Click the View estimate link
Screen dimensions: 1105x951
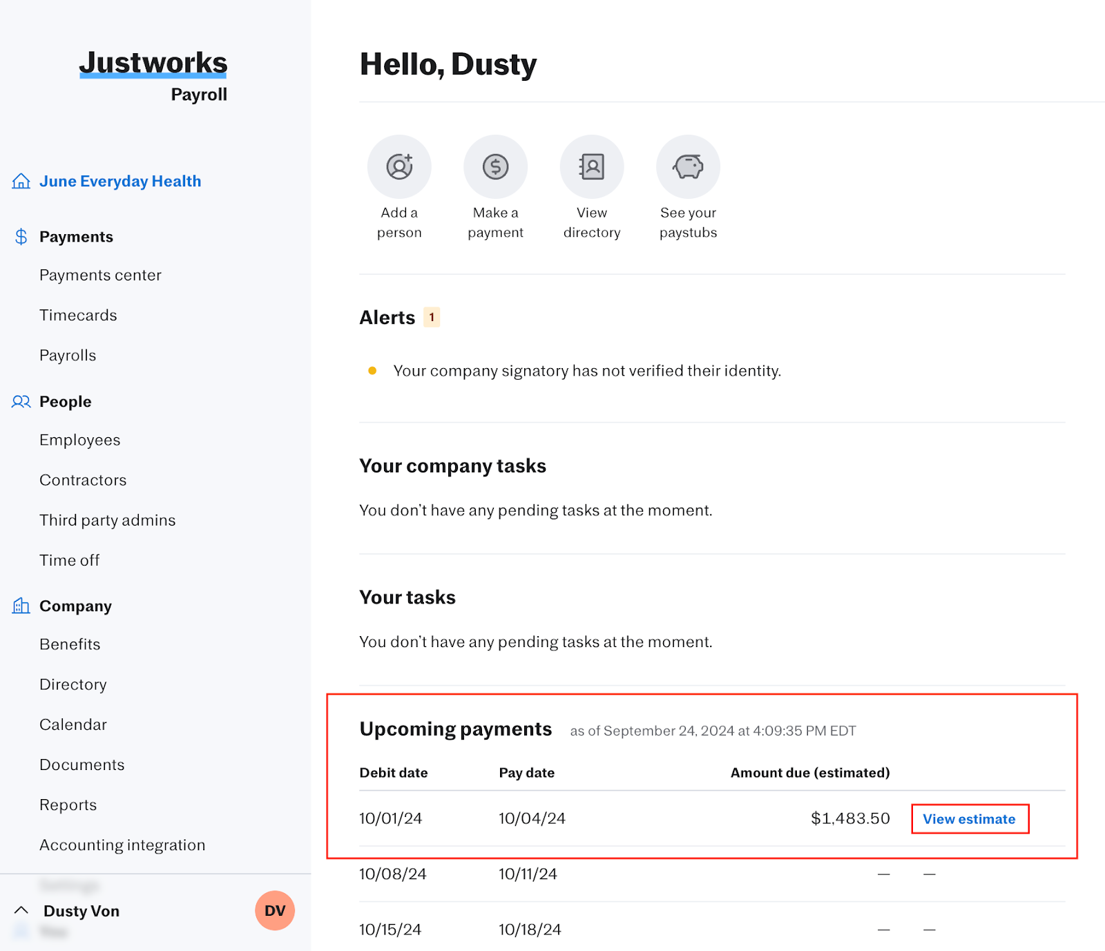969,819
